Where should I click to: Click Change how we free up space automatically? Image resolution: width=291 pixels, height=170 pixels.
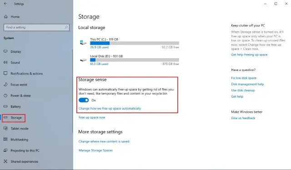[110, 108]
